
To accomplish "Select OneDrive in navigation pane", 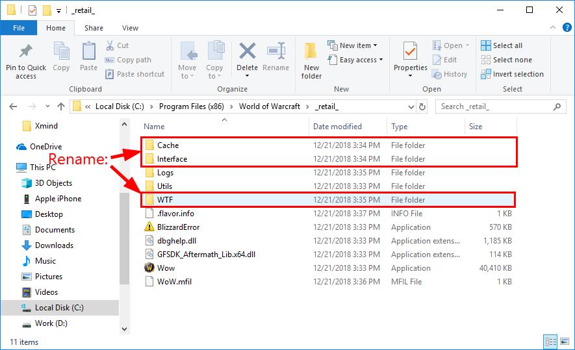I will click(46, 147).
